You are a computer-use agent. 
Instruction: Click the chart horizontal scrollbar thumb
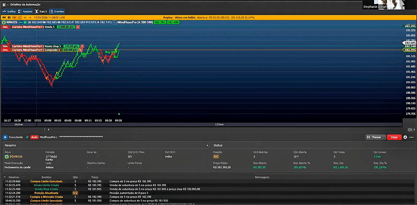(410, 130)
